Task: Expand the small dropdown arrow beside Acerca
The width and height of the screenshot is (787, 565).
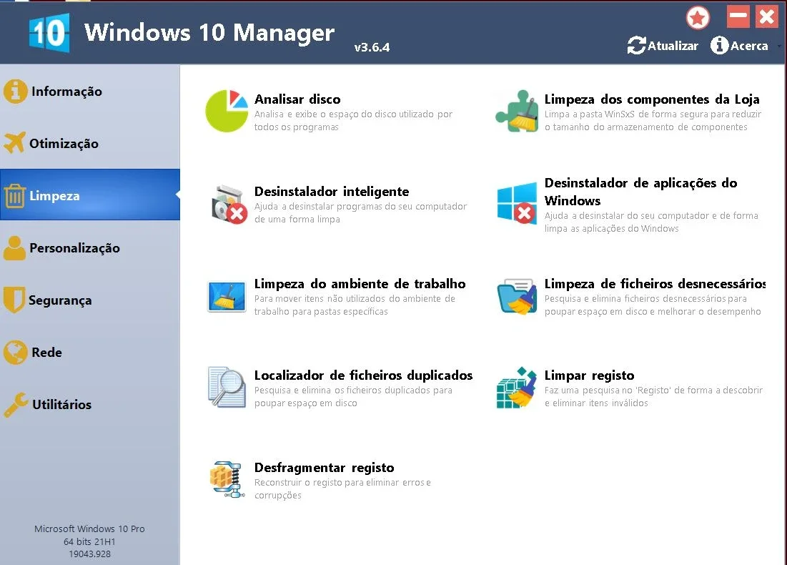Action: coord(779,46)
